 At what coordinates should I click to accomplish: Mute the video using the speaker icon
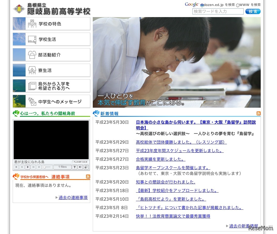click(x=80, y=167)
